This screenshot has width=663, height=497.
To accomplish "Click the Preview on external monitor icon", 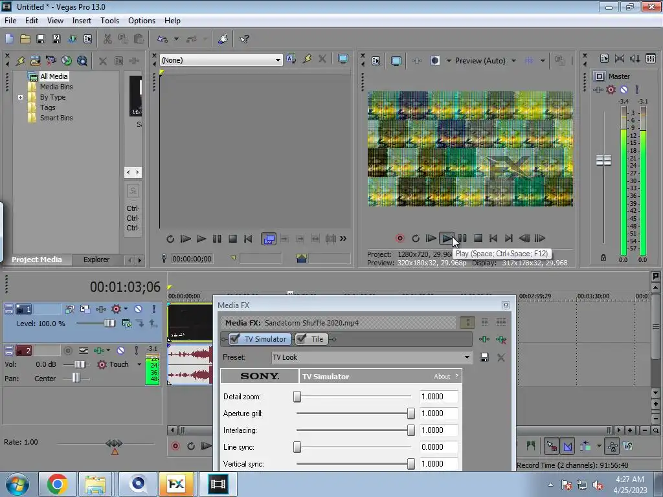I will (396, 60).
